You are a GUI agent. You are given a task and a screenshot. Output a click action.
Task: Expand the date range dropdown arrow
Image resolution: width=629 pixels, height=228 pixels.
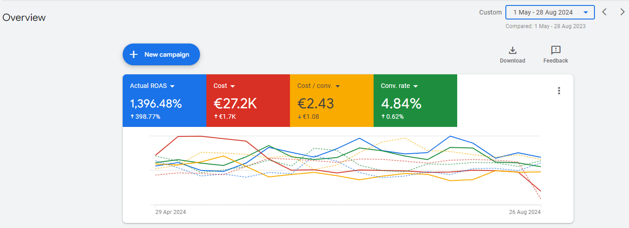coord(586,13)
